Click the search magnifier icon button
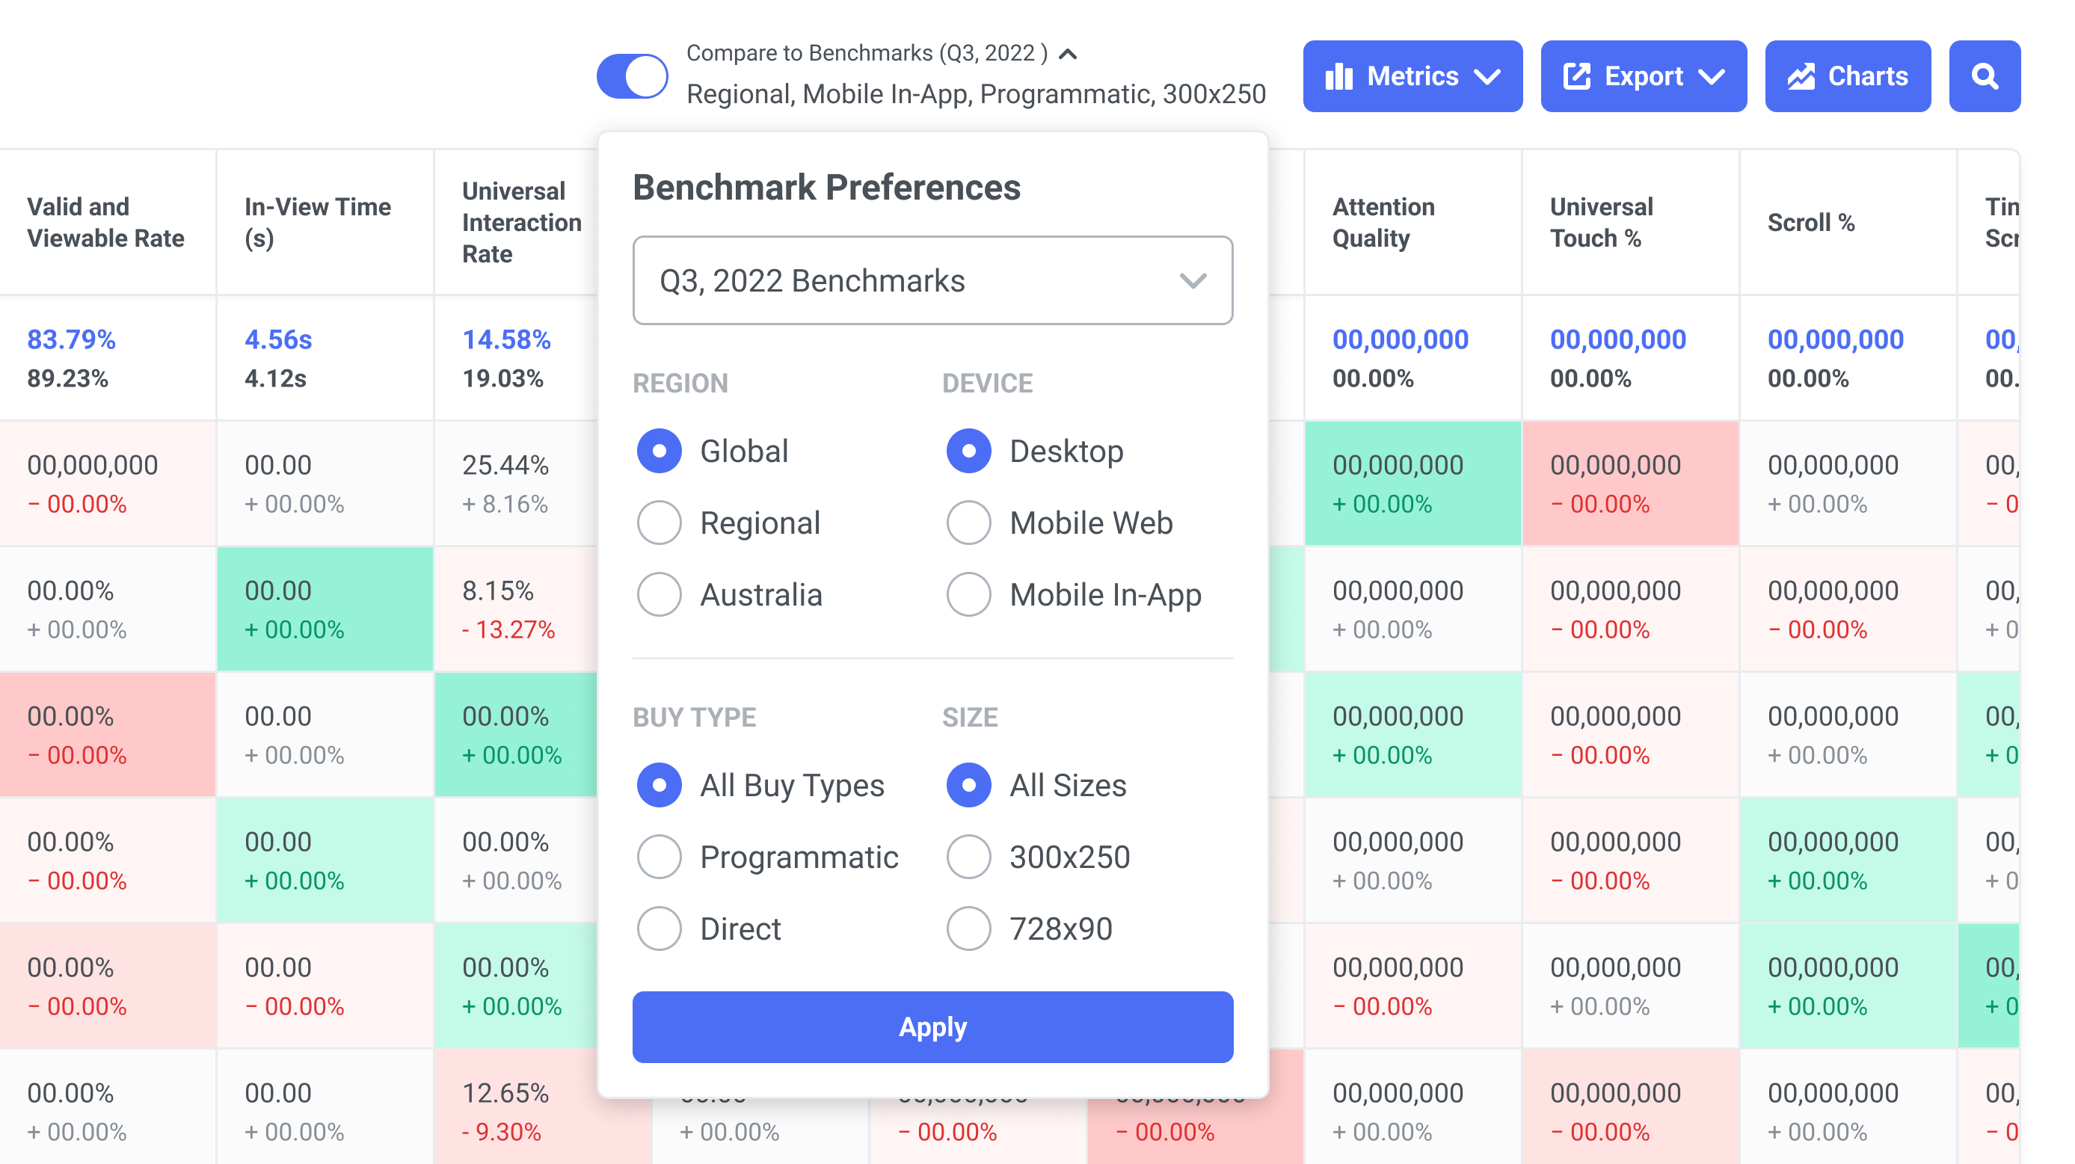This screenshot has height=1164, width=2075. click(1984, 76)
